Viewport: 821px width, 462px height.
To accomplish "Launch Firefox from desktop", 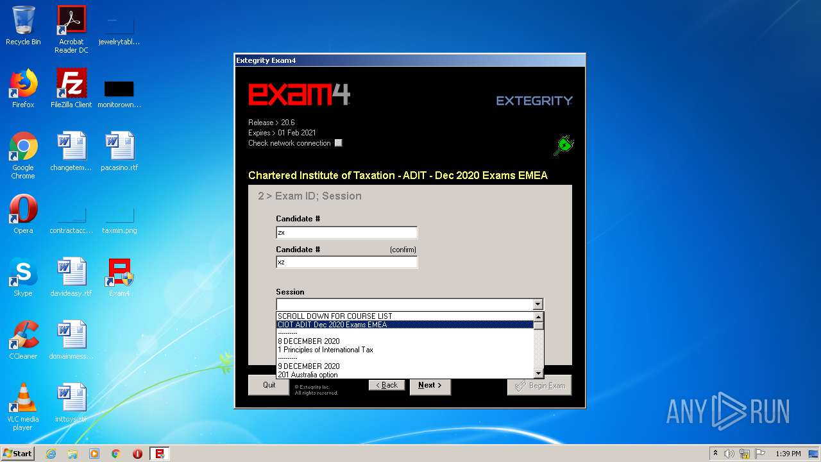I will 23,89.
